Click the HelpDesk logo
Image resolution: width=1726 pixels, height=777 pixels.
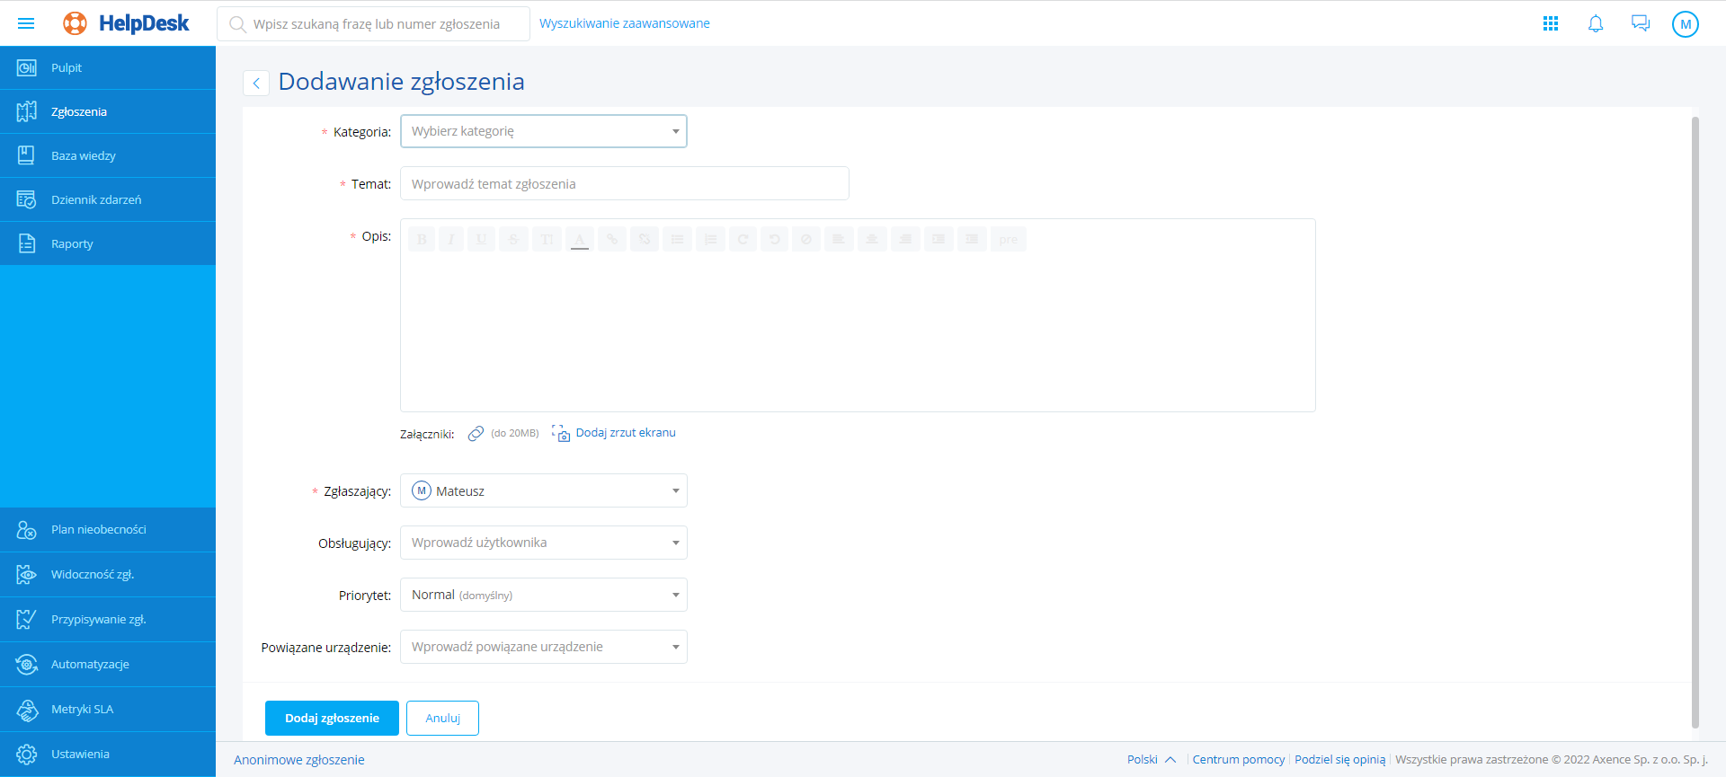(x=127, y=23)
